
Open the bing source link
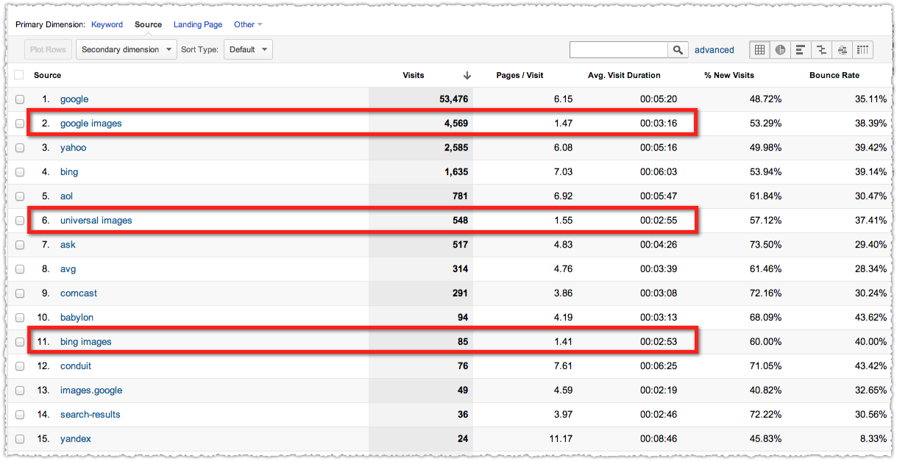pyautogui.click(x=69, y=172)
